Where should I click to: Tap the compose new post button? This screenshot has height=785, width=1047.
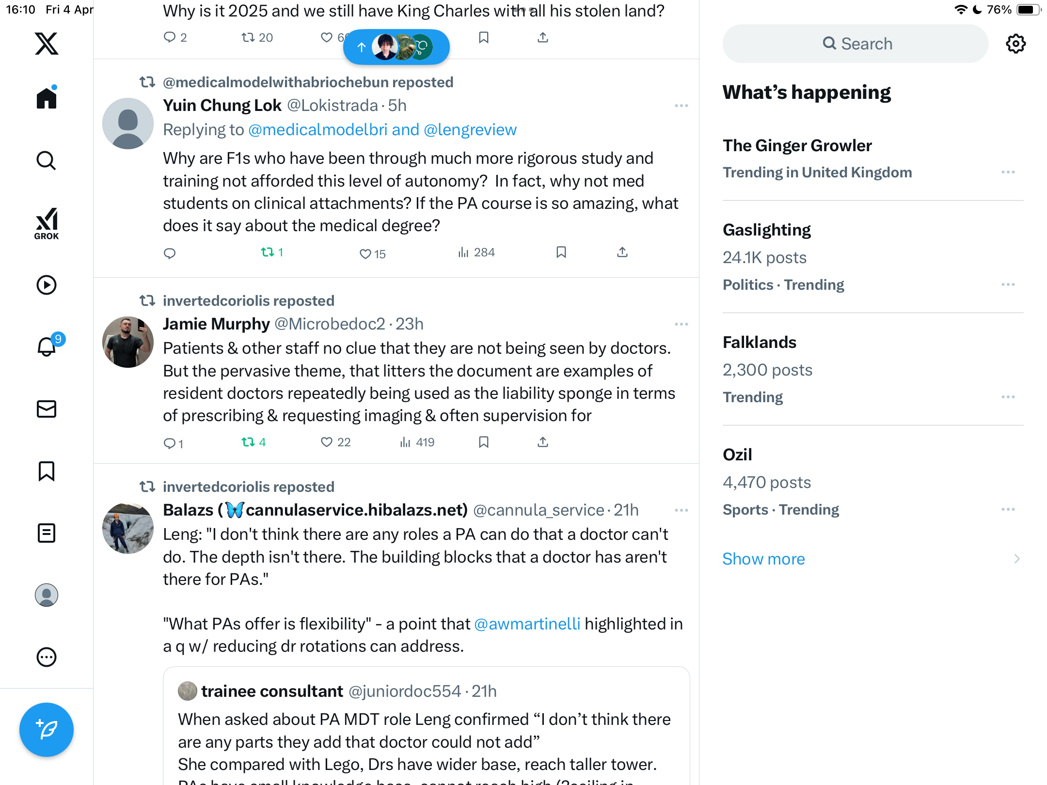pyautogui.click(x=47, y=729)
